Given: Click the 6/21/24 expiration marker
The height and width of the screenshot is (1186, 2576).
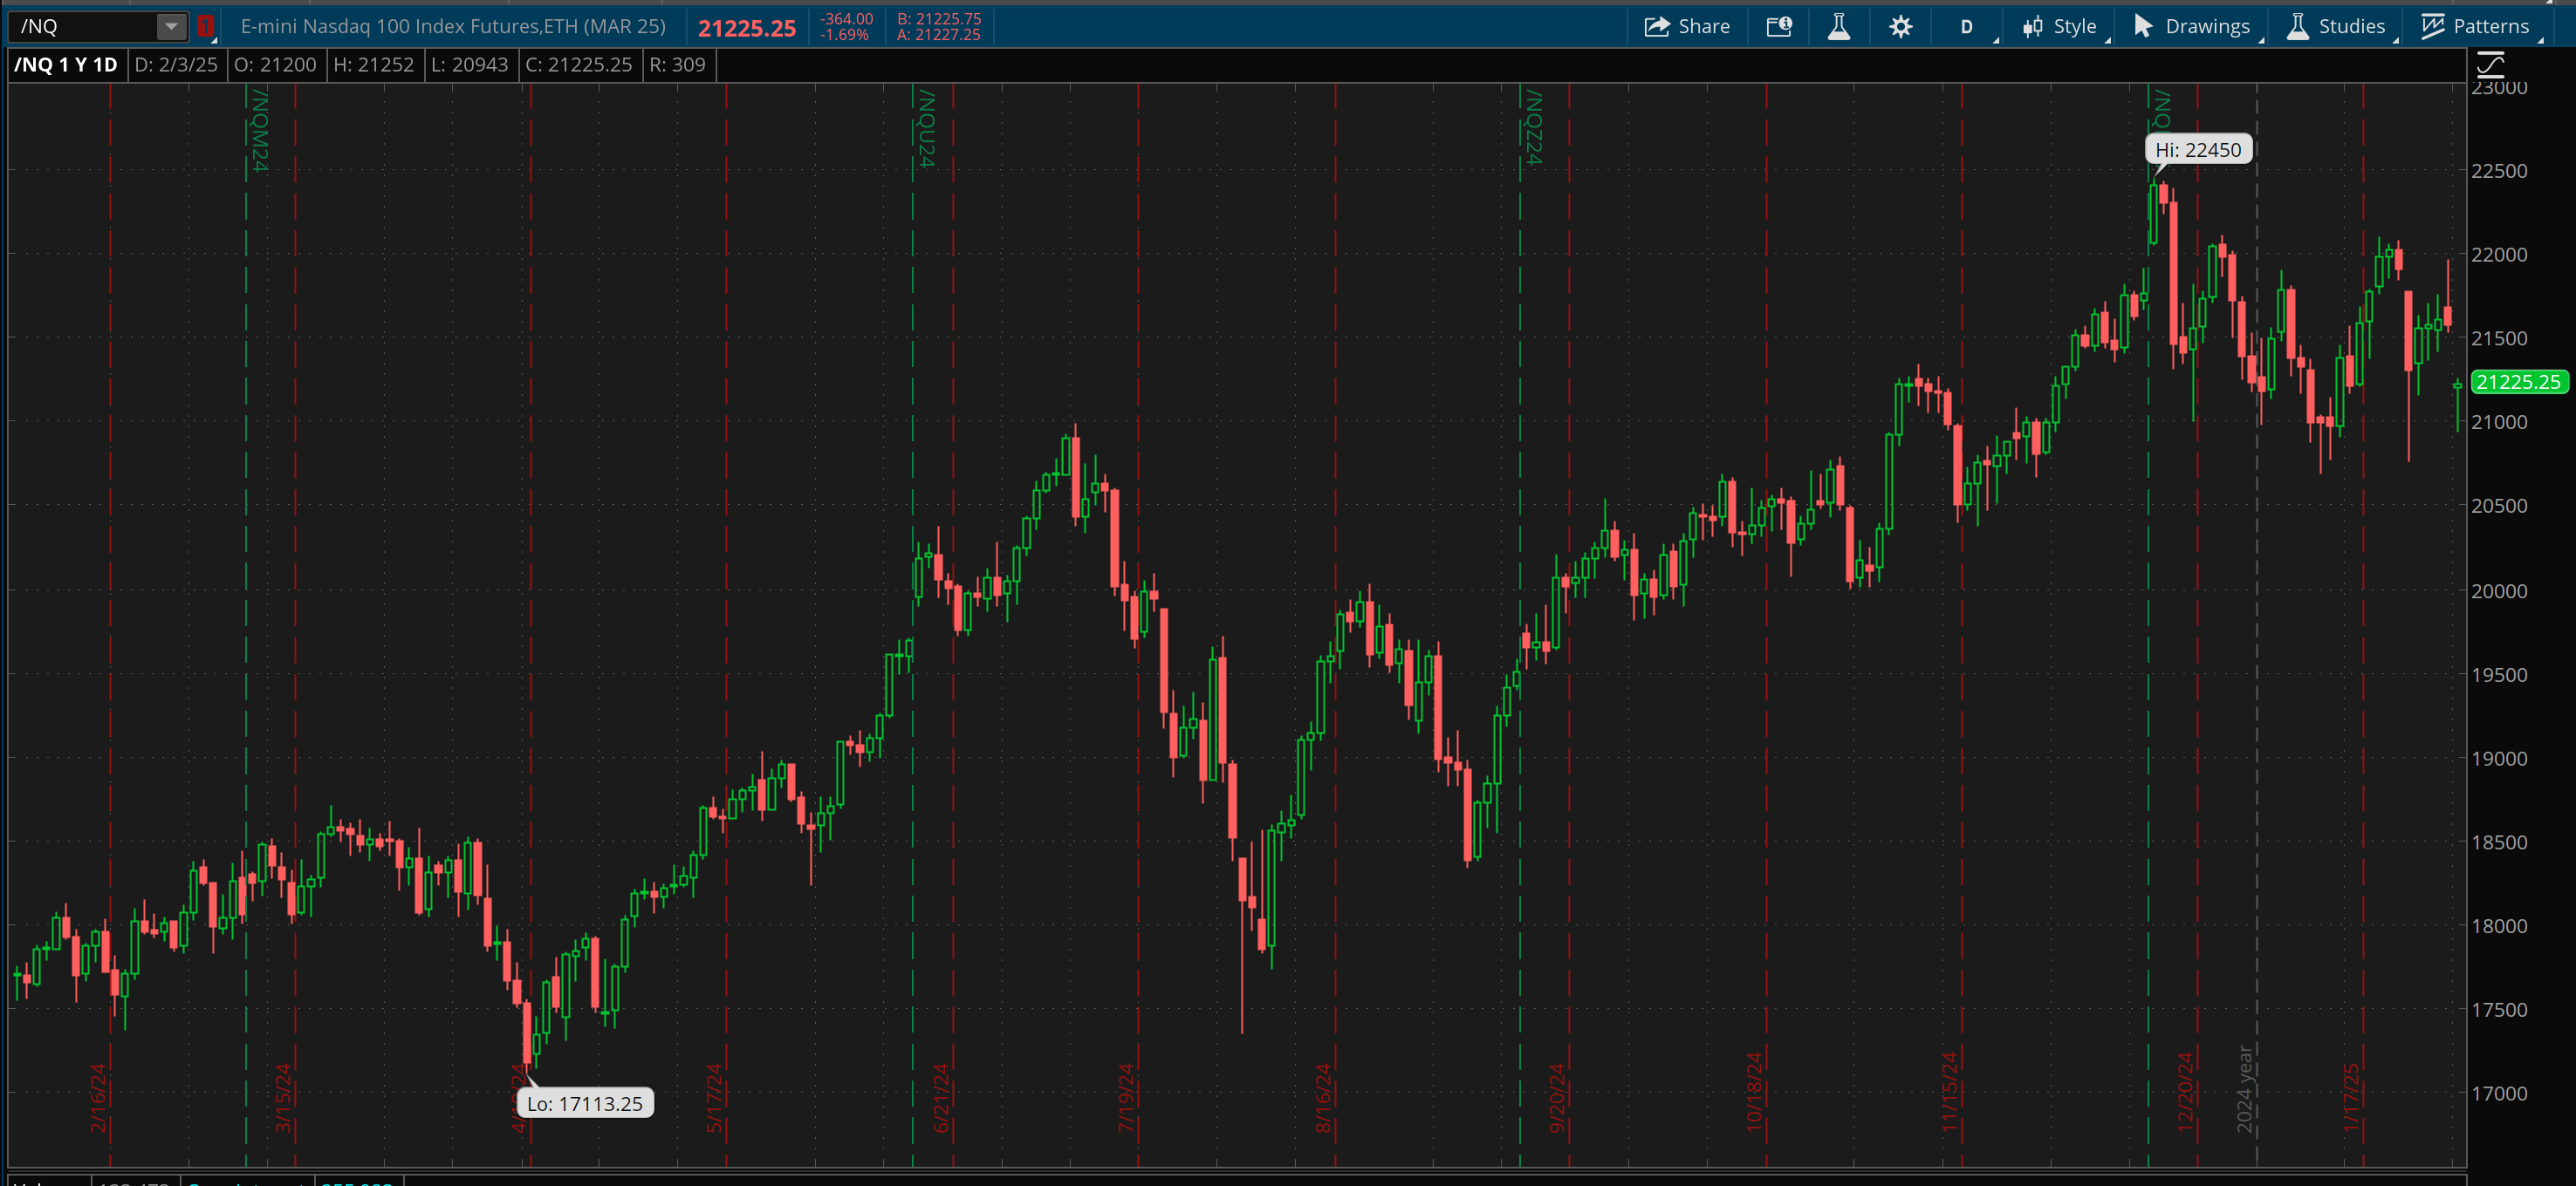Looking at the screenshot, I should point(941,1098).
